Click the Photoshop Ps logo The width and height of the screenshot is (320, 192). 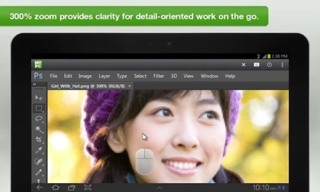[x=38, y=76]
